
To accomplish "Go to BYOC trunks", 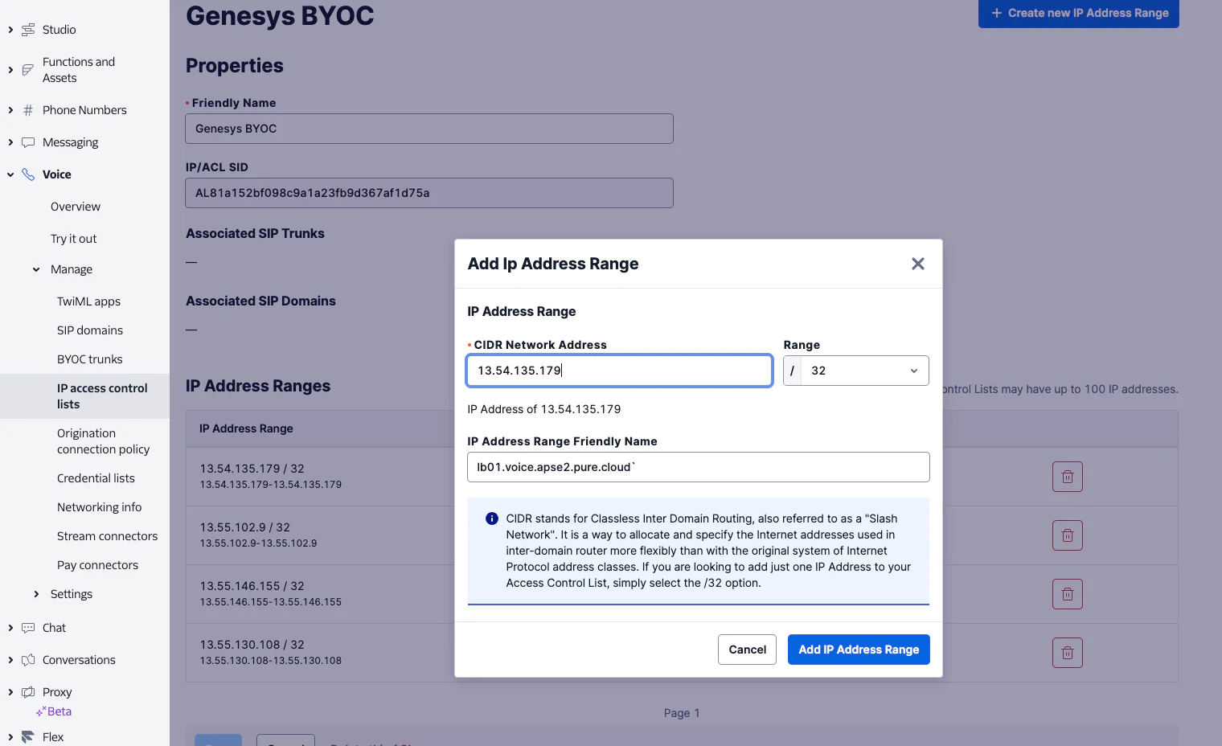I will 90,359.
